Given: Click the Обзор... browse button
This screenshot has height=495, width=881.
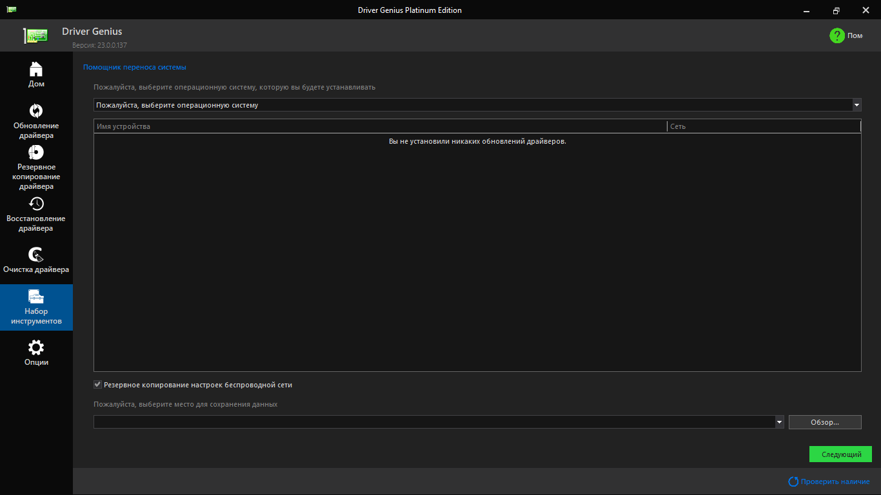Looking at the screenshot, I should tap(825, 422).
